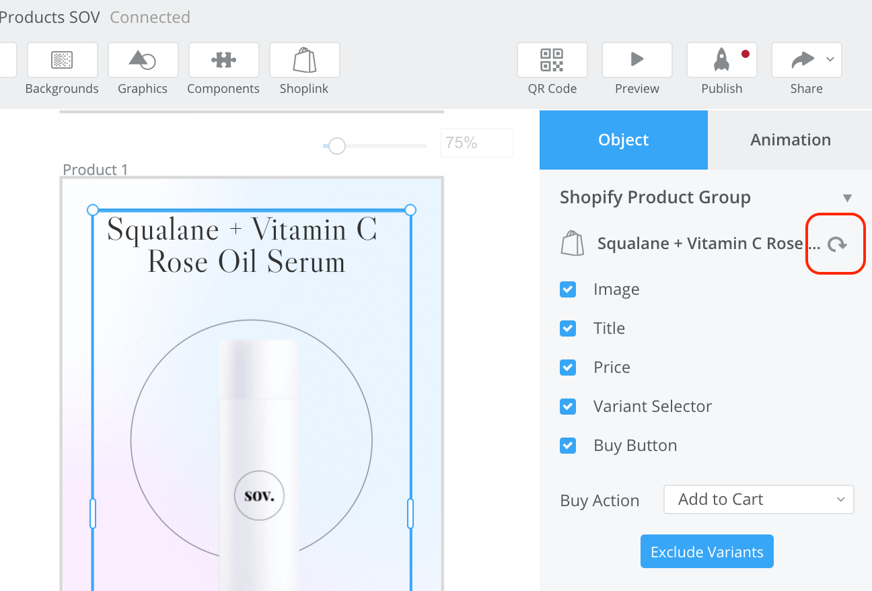This screenshot has width=872, height=591.
Task: Click the Connected status text
Action: click(150, 18)
